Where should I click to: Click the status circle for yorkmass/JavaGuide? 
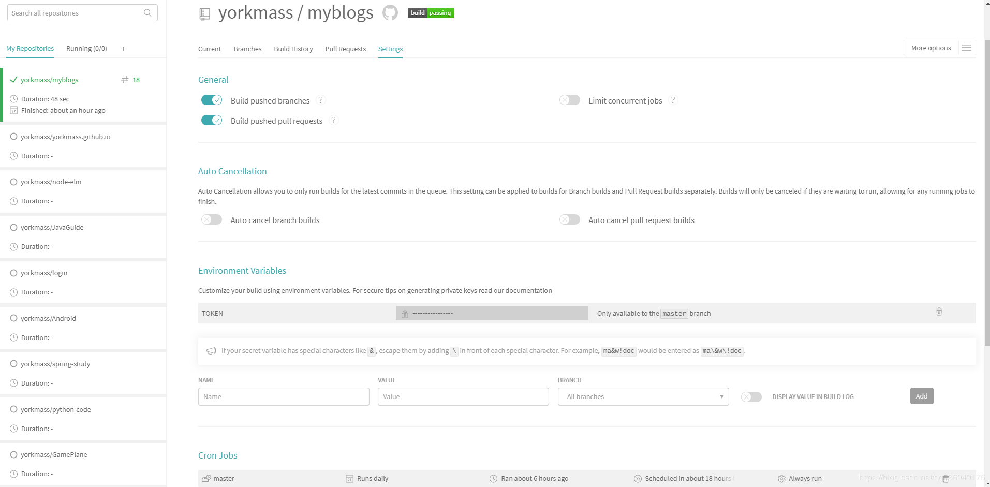(x=14, y=227)
